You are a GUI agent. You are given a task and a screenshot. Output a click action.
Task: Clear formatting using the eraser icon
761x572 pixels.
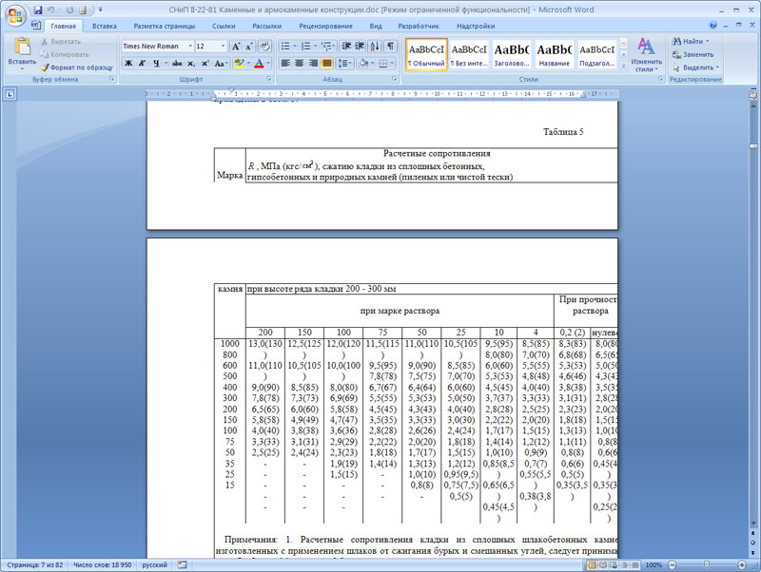(x=264, y=46)
